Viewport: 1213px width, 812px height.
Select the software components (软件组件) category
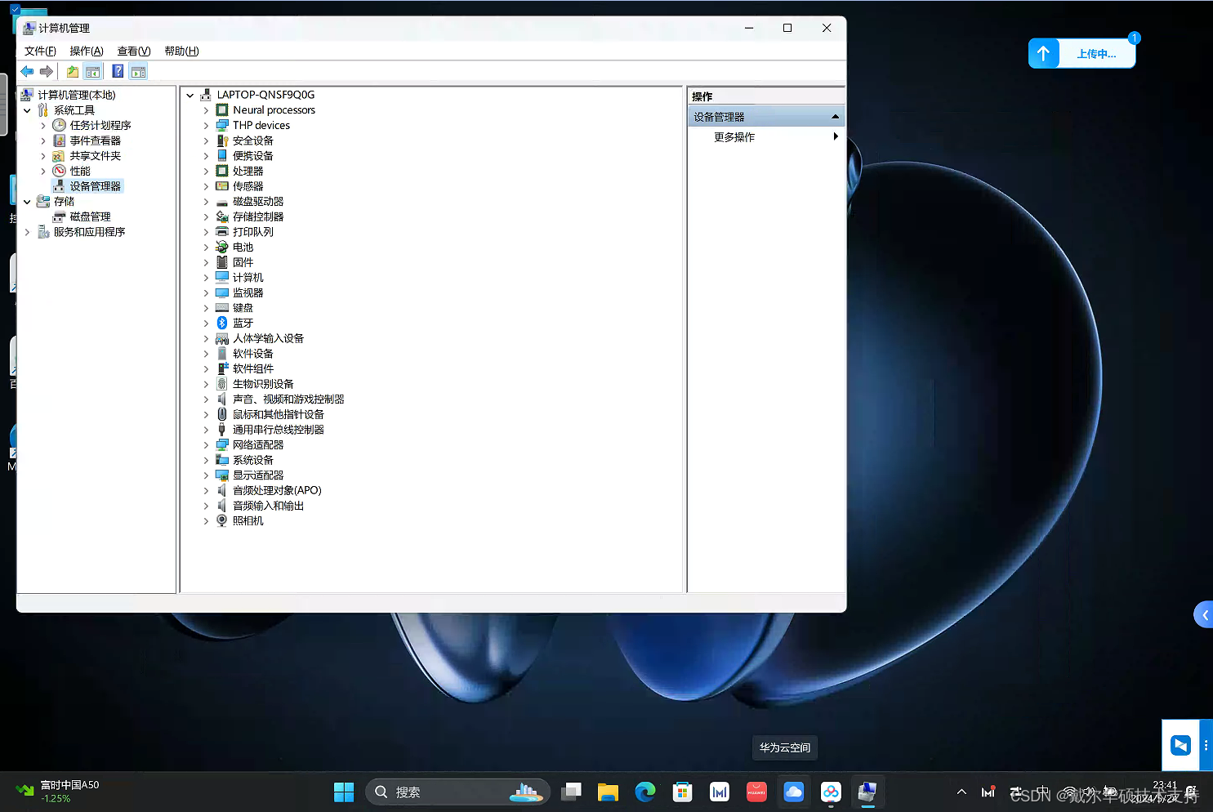pyautogui.click(x=253, y=368)
